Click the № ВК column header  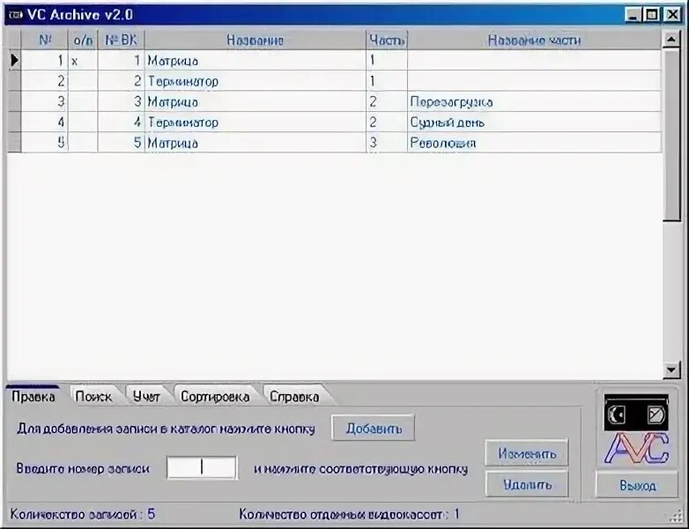[x=121, y=40]
